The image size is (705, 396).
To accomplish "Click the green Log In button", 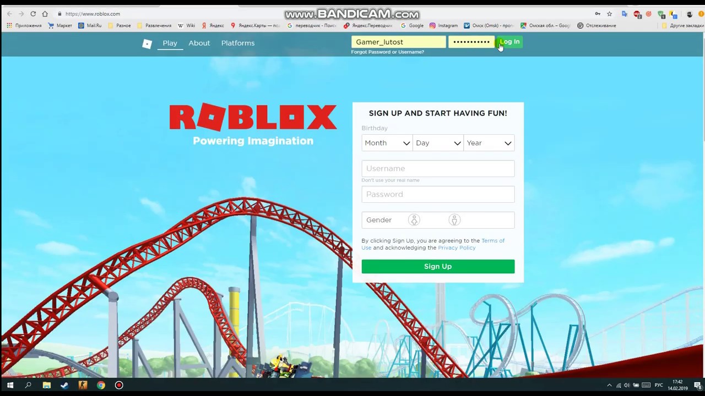I will (x=509, y=42).
